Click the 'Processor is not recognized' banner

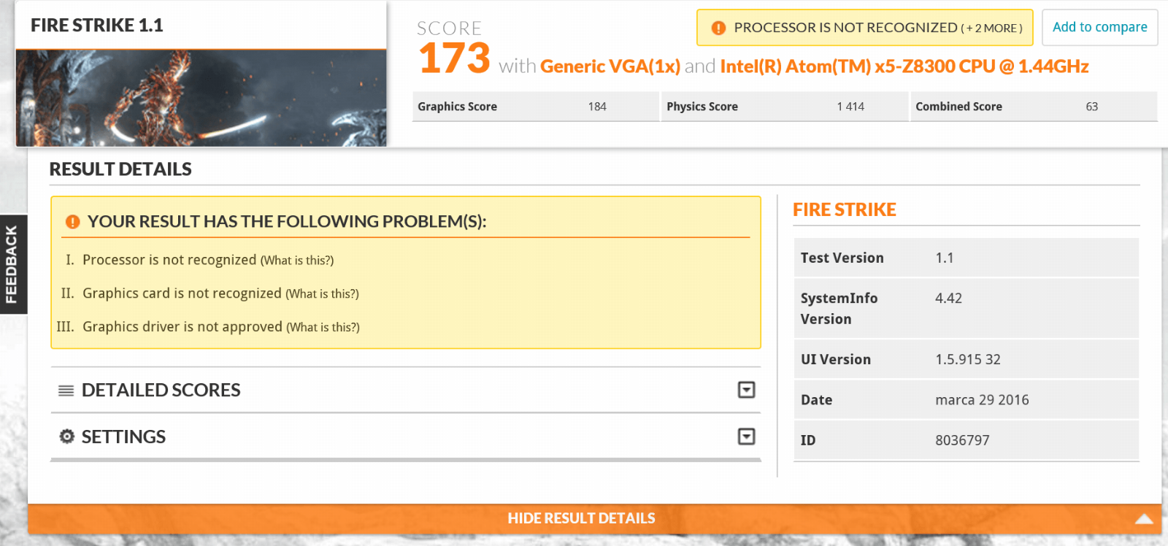click(864, 28)
